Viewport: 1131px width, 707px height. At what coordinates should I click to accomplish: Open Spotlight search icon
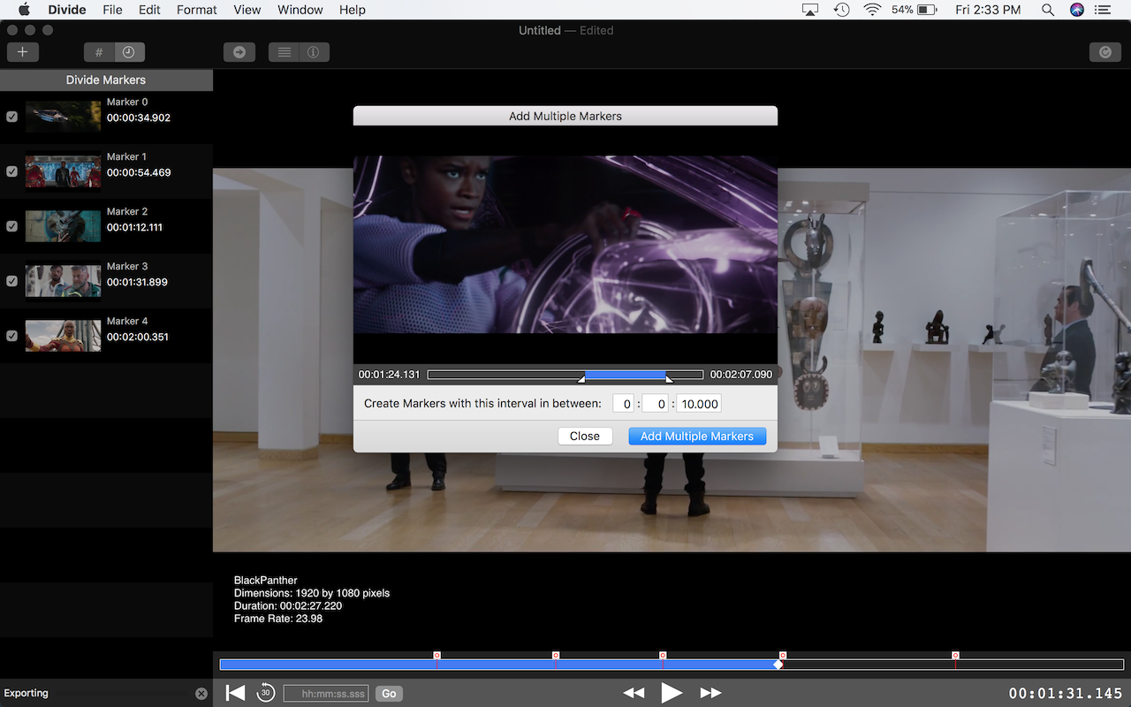(x=1047, y=10)
